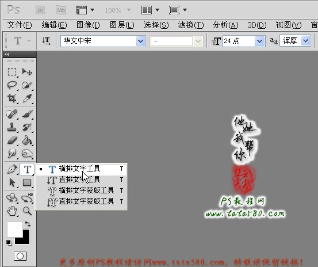The height and width of the screenshot is (267, 318).
Task: Open the 3D(D) menu
Action: [x=256, y=25]
